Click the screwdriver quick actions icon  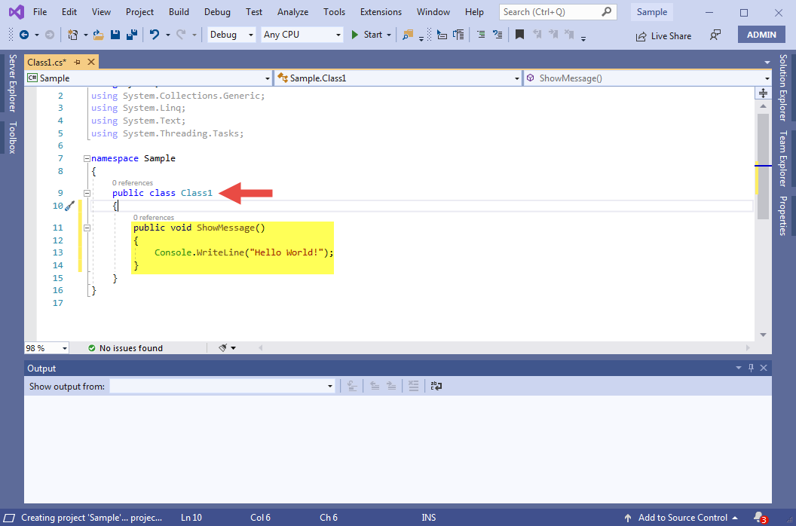point(70,206)
